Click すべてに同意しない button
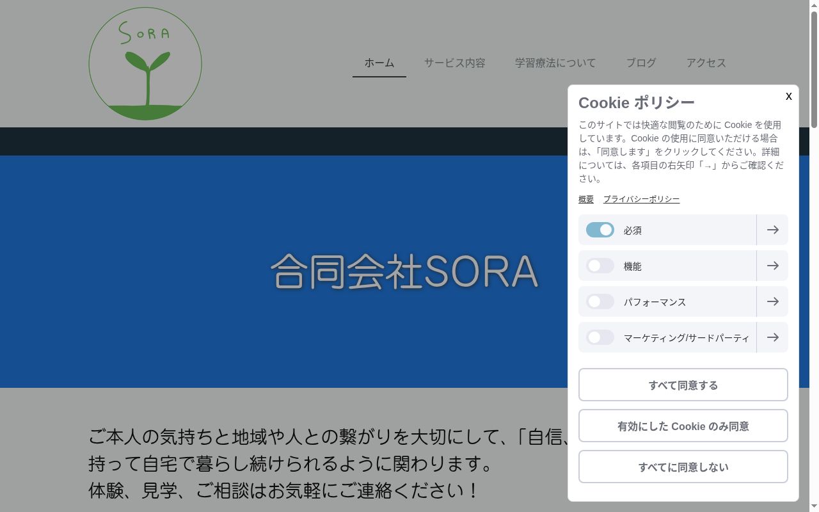The image size is (819, 512). (x=683, y=467)
